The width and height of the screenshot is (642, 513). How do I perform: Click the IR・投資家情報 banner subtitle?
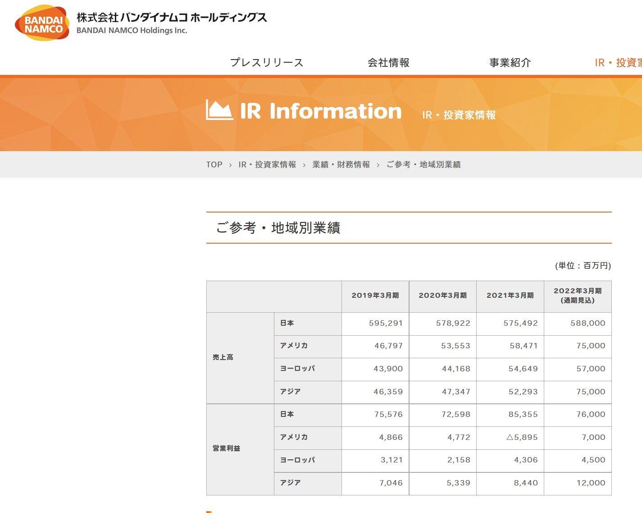coord(459,115)
